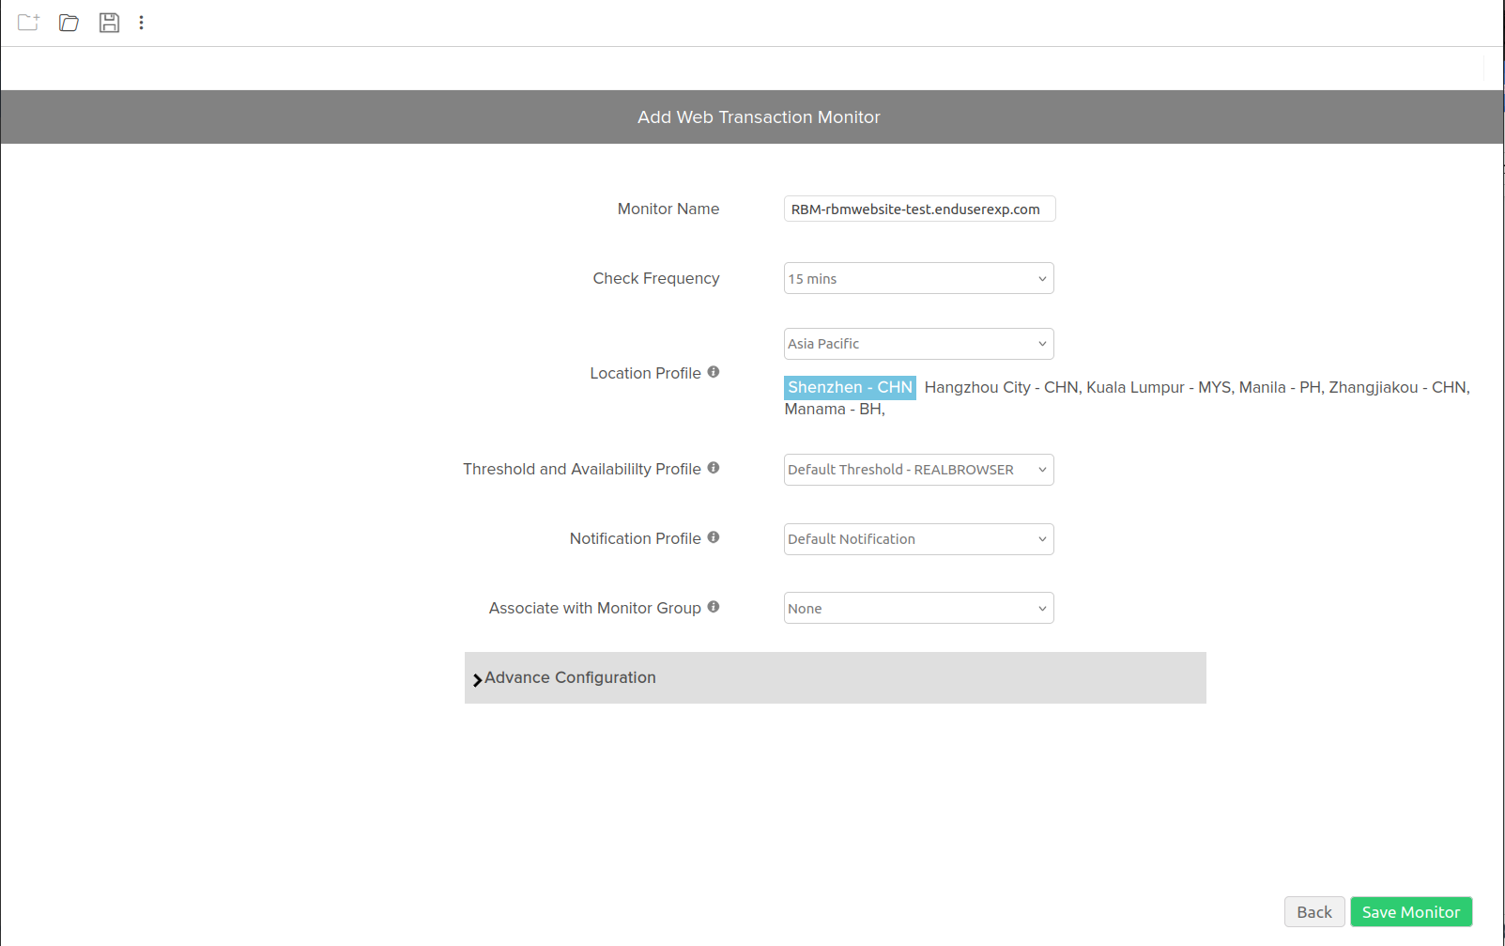Click the info icon next to Location Profile

pos(714,371)
